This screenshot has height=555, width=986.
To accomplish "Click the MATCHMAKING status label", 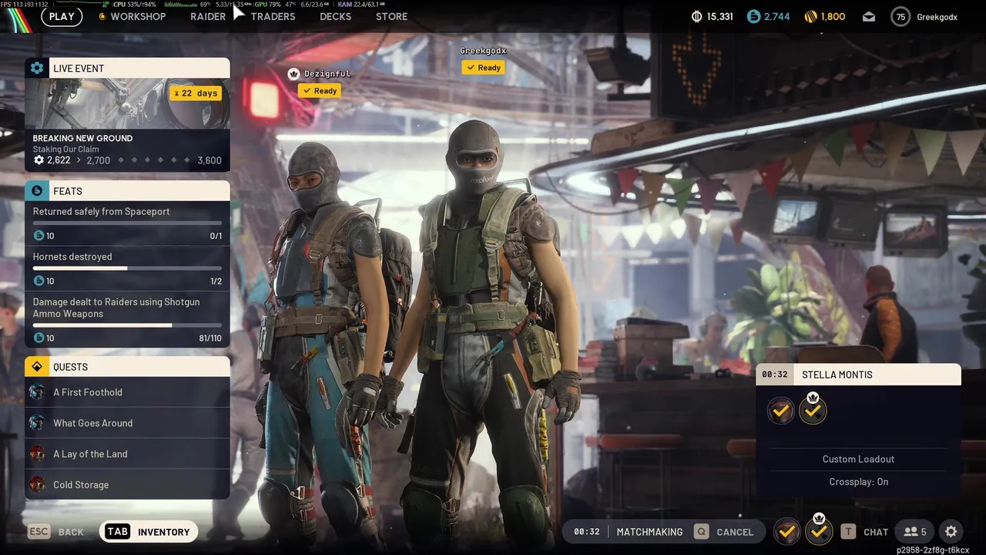I will point(649,532).
